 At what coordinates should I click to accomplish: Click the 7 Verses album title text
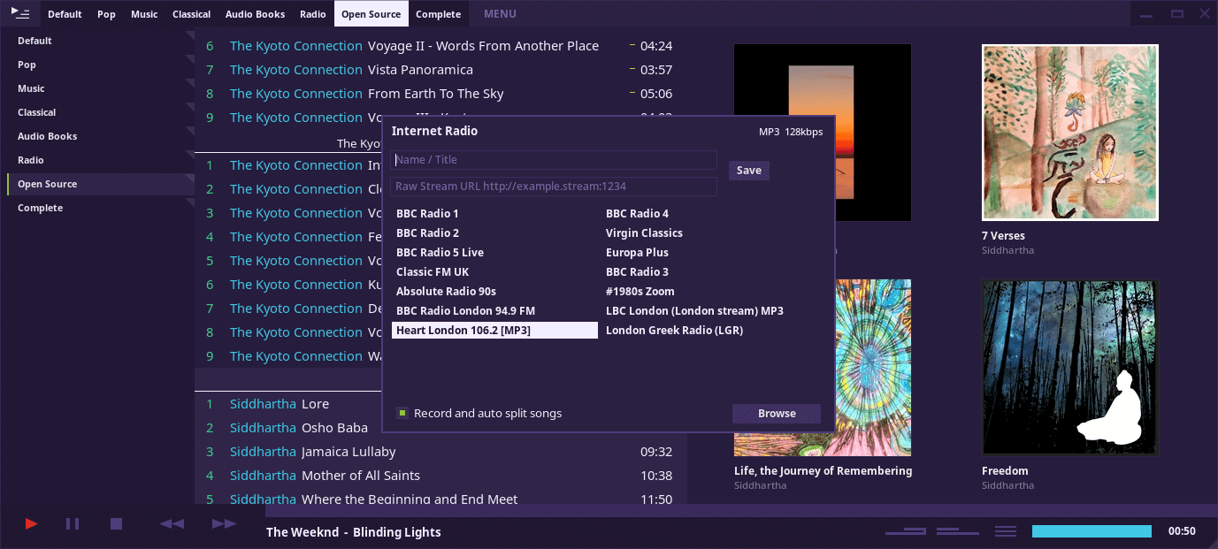1003,236
